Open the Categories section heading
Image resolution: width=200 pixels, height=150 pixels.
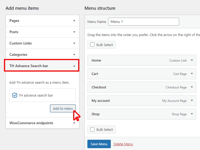(18, 54)
